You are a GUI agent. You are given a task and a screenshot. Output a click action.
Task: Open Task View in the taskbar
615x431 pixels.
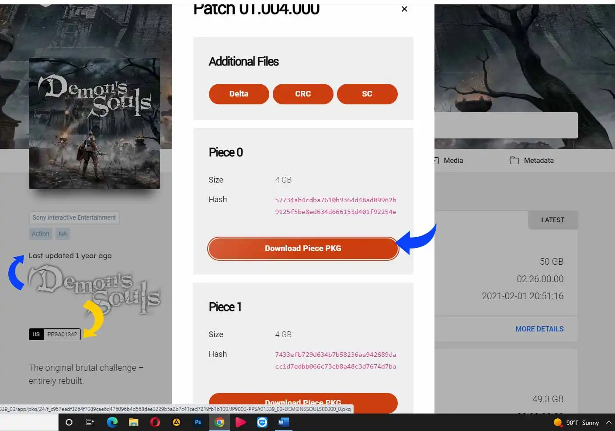coord(90,422)
